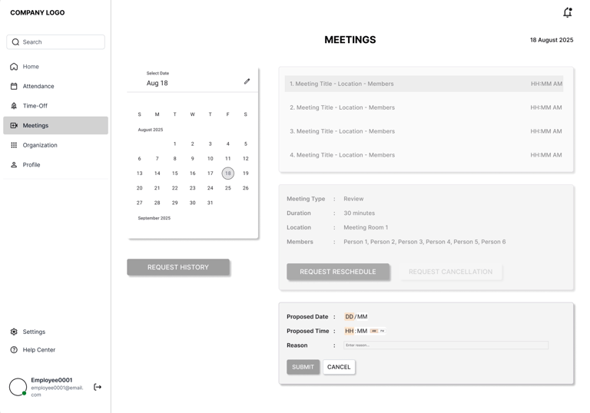The height and width of the screenshot is (413, 590).
Task: Open Settings from the sidebar
Action: pyautogui.click(x=34, y=332)
